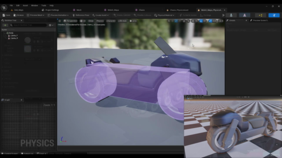Select the blue Physics editor mode icon
The image size is (282, 158).
[274, 15]
